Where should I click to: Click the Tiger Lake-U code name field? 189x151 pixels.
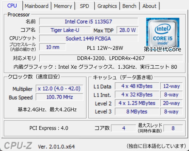click(x=65, y=30)
